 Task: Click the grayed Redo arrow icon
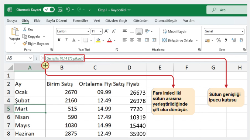(x=79, y=10)
